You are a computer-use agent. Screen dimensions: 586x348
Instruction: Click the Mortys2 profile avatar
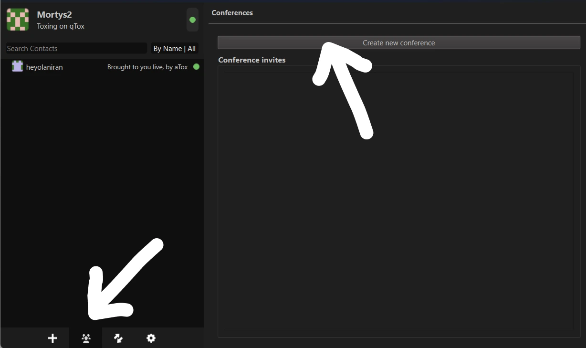(18, 20)
